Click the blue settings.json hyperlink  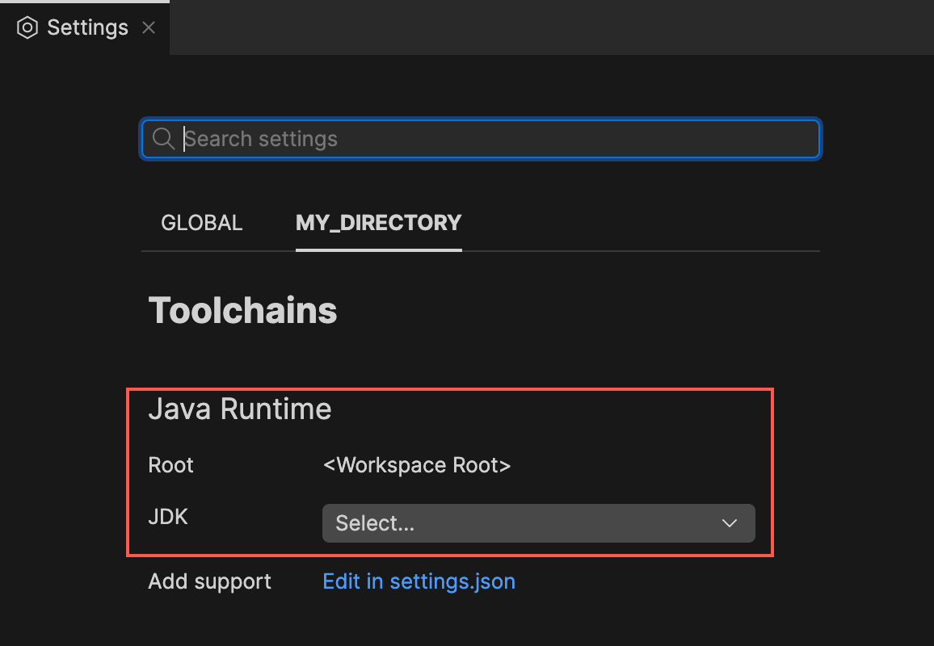point(419,581)
